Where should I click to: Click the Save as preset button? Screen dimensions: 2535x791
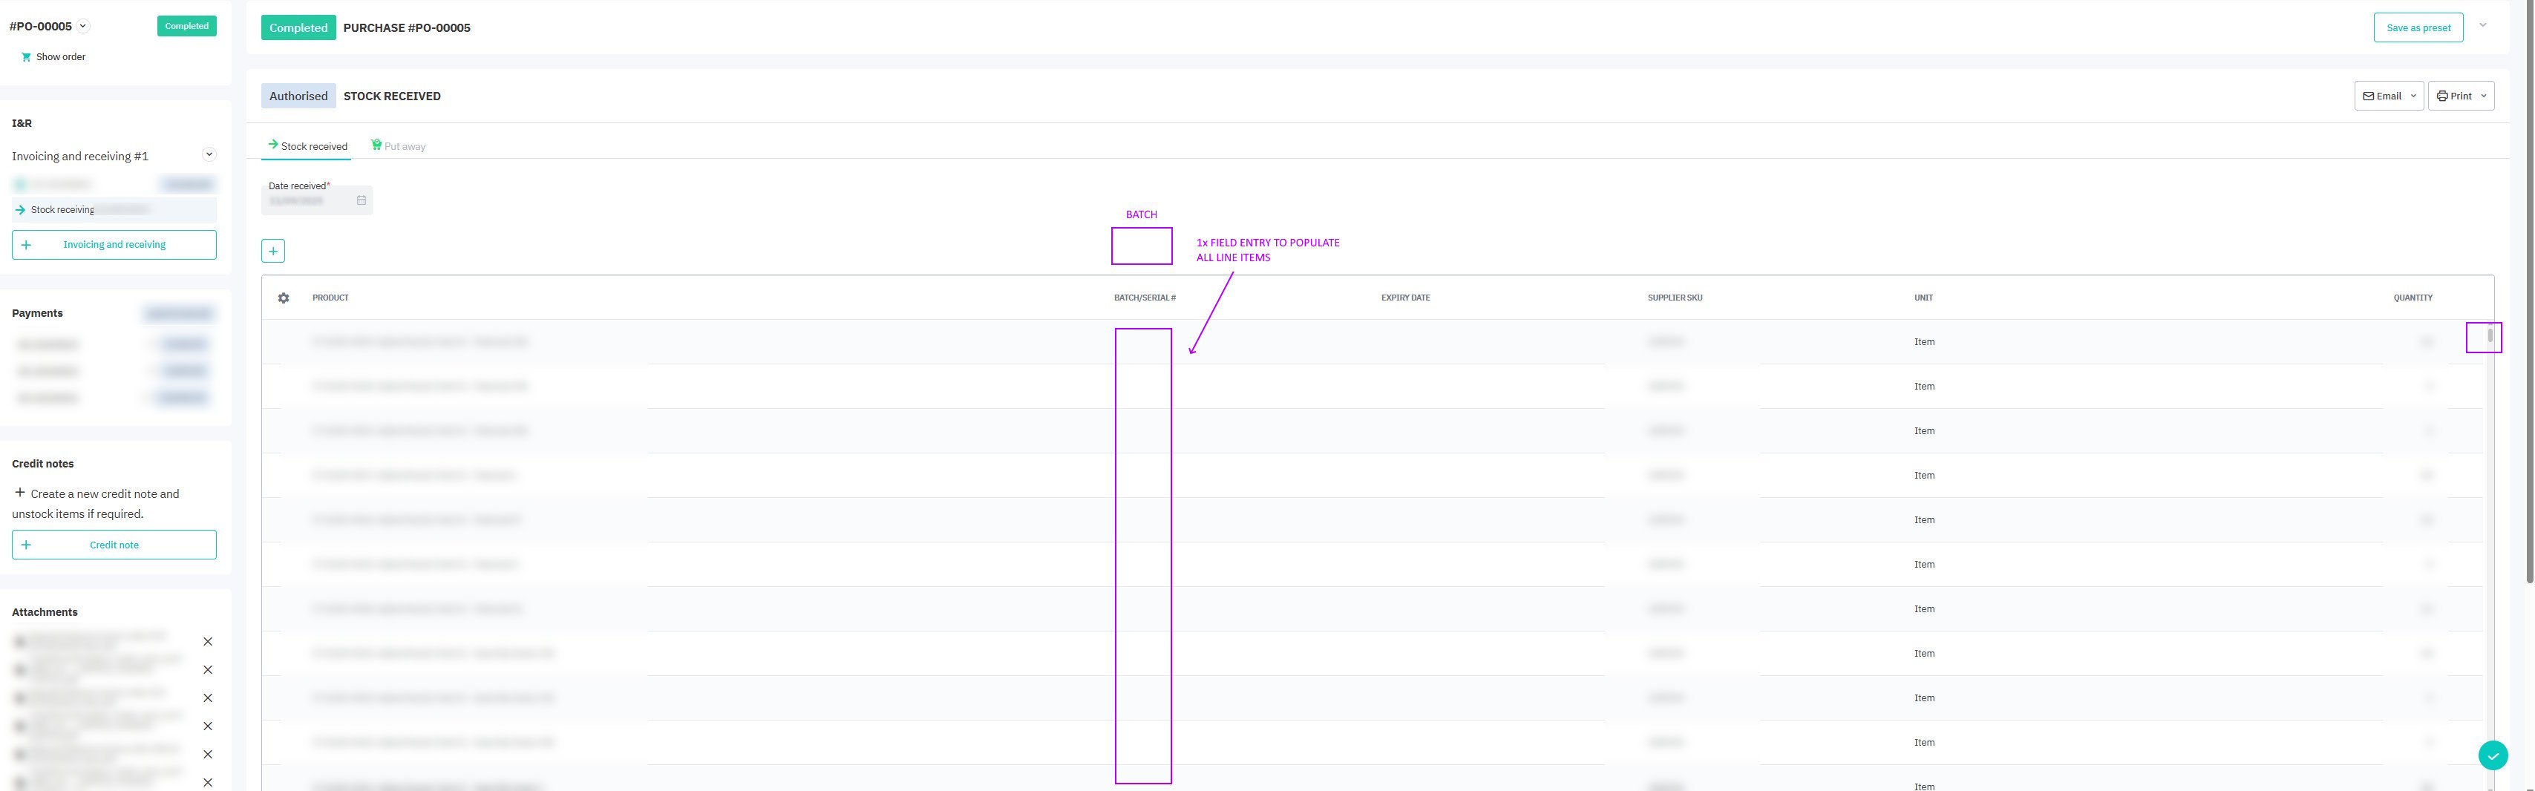(x=2418, y=27)
